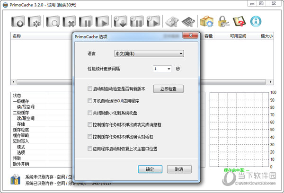284x193 pixels.
Task: Enable 启动时自动检查是否有新版本 checkbox
Action: coord(89,88)
